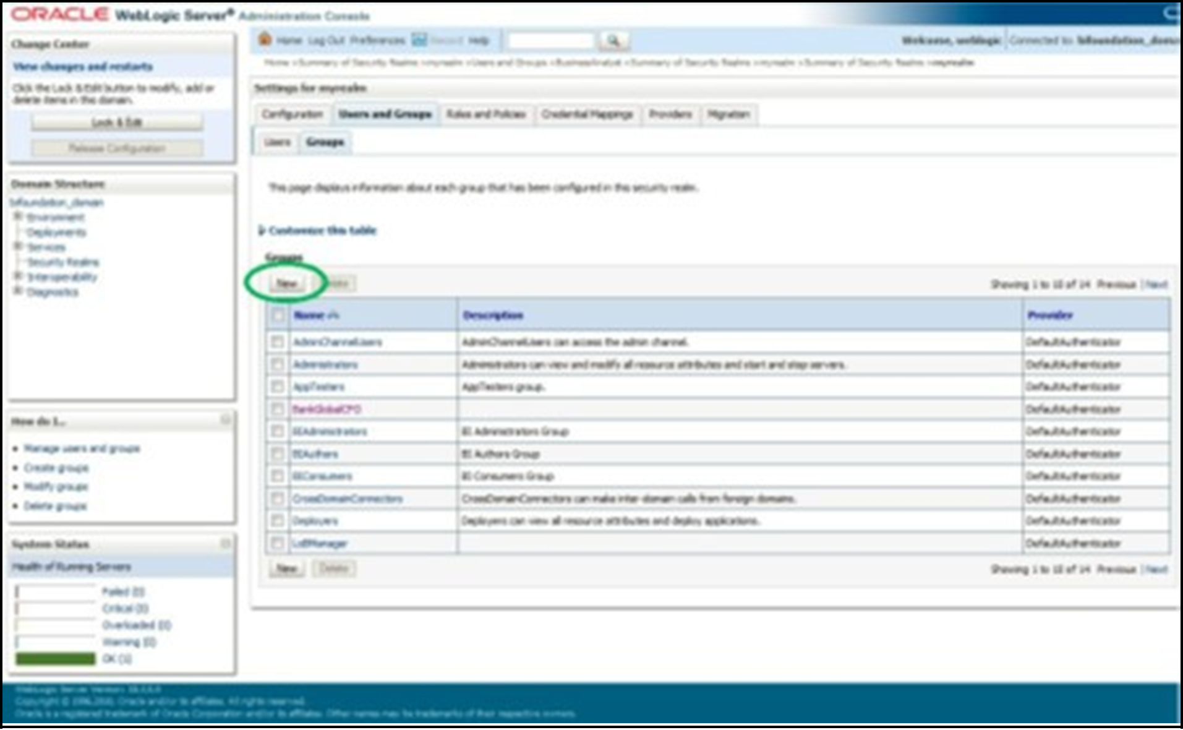Check the Deployers row checkbox
This screenshot has height=730, width=1183.
click(x=277, y=520)
